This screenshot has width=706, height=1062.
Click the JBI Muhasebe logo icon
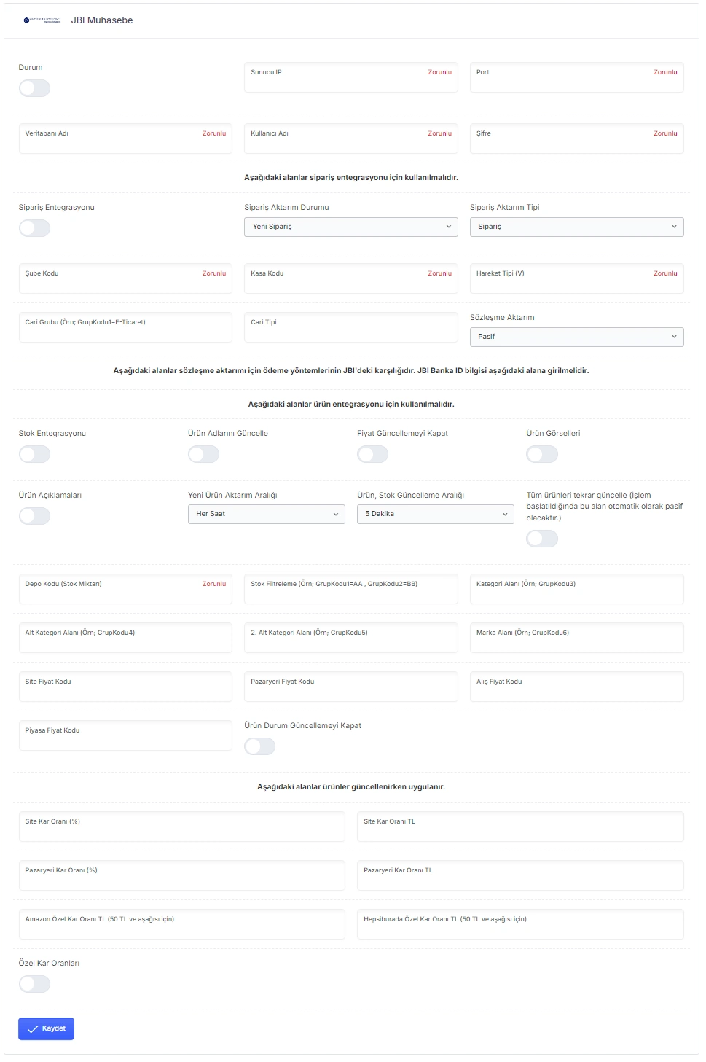point(42,20)
